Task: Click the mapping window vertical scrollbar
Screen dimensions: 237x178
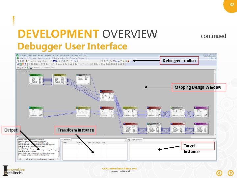Action: click(x=215, y=102)
